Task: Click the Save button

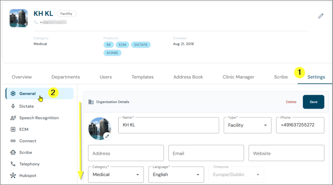Action: [x=314, y=102]
